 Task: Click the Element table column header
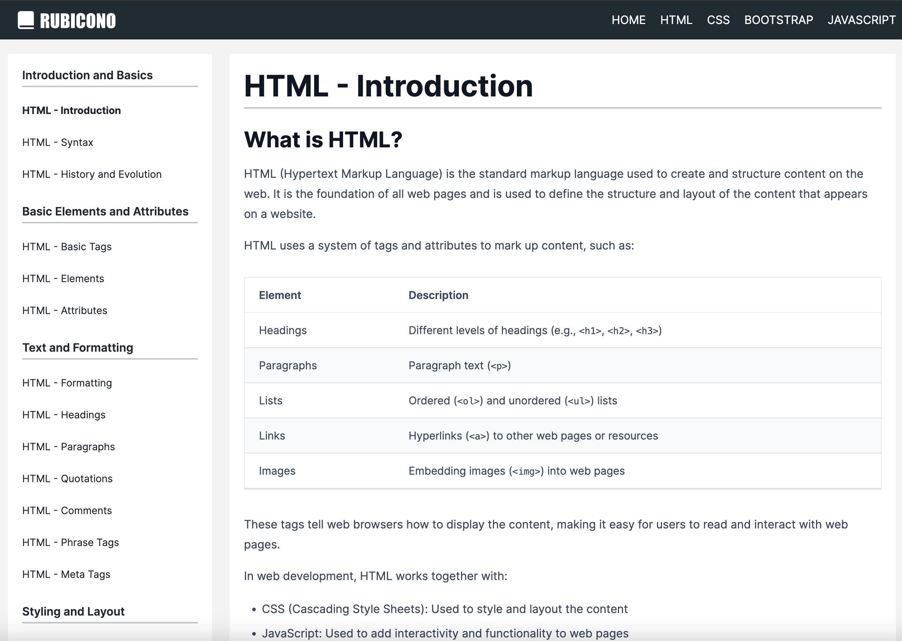[280, 295]
